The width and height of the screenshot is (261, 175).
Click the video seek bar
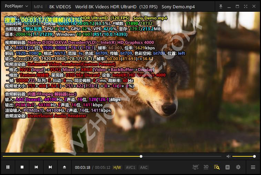(x=103, y=156)
